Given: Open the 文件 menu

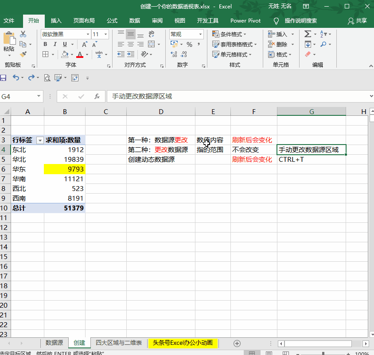Looking at the screenshot, I should point(9,21).
